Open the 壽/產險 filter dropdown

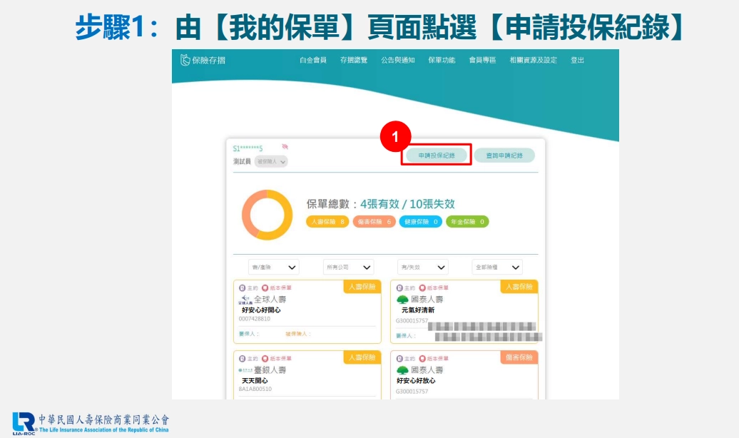[x=273, y=268]
